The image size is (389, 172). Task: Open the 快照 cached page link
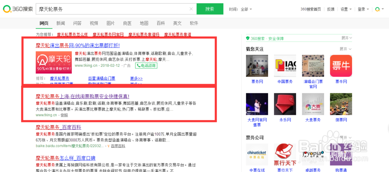(64, 115)
